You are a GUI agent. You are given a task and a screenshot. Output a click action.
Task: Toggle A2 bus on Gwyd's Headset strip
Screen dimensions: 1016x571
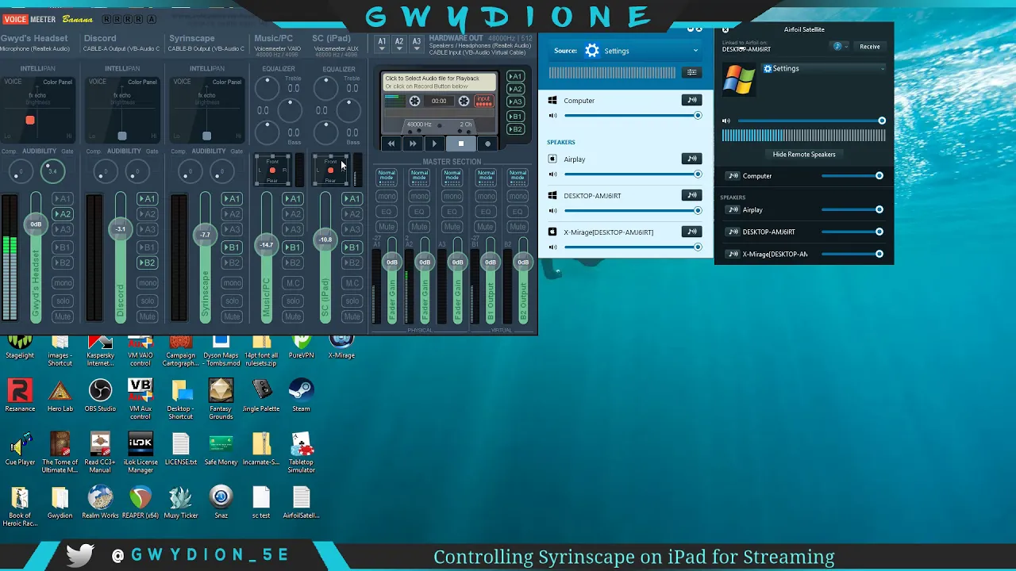pyautogui.click(x=62, y=214)
